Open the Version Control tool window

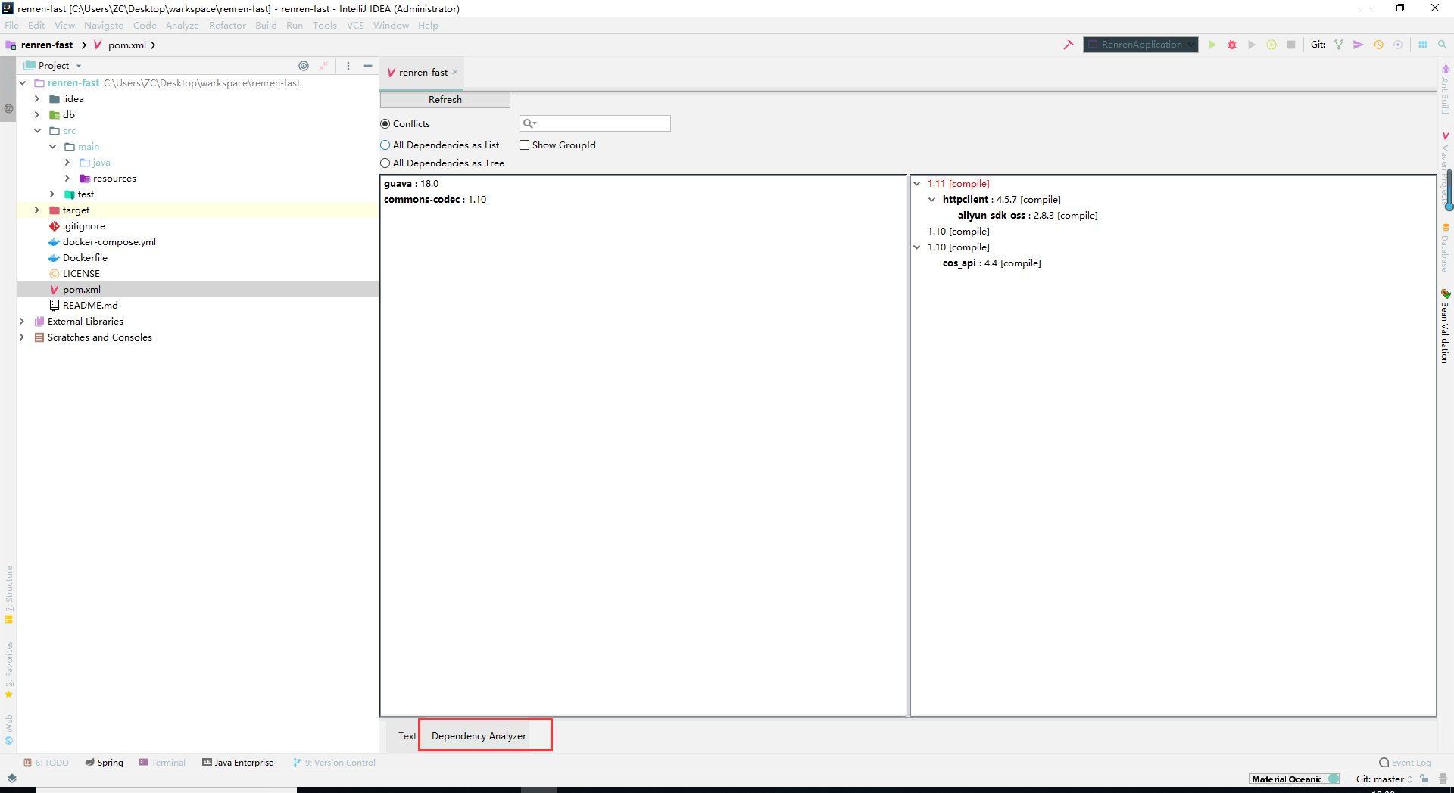coord(334,763)
